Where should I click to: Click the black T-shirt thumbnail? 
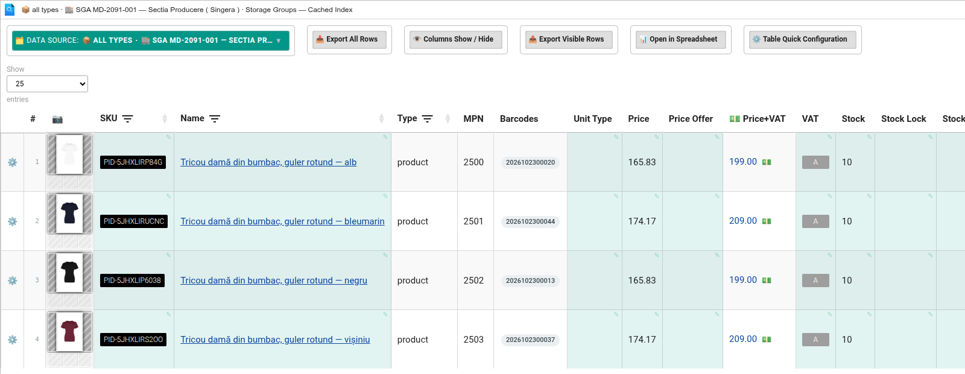70,273
